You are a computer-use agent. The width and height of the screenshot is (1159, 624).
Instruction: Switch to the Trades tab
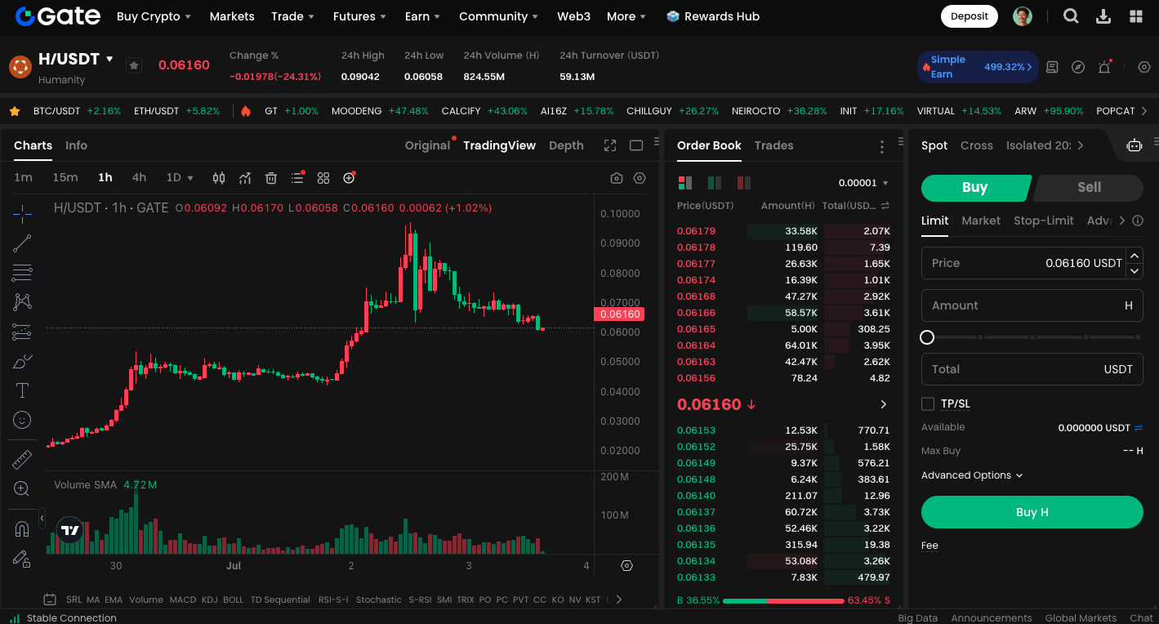pyautogui.click(x=773, y=145)
